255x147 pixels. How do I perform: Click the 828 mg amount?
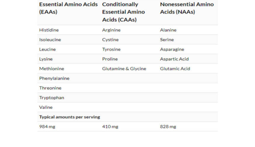tap(168, 127)
